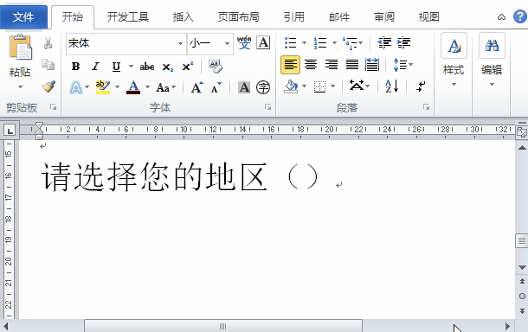The image size is (528, 332).
Task: Switch to 开发工具 tab
Action: [x=127, y=16]
